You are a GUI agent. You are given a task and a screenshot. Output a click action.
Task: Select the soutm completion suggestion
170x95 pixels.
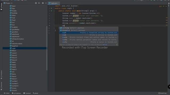click(89, 37)
